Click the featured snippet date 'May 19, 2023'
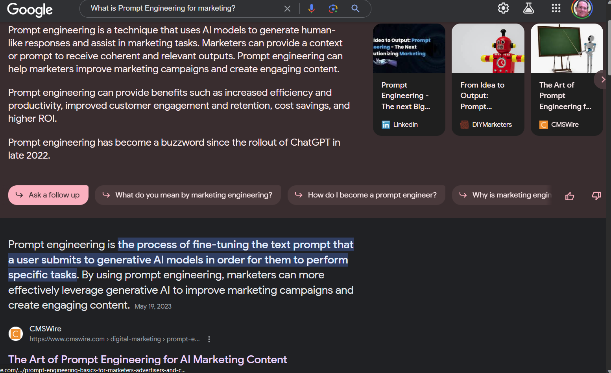The image size is (611, 373). [153, 306]
